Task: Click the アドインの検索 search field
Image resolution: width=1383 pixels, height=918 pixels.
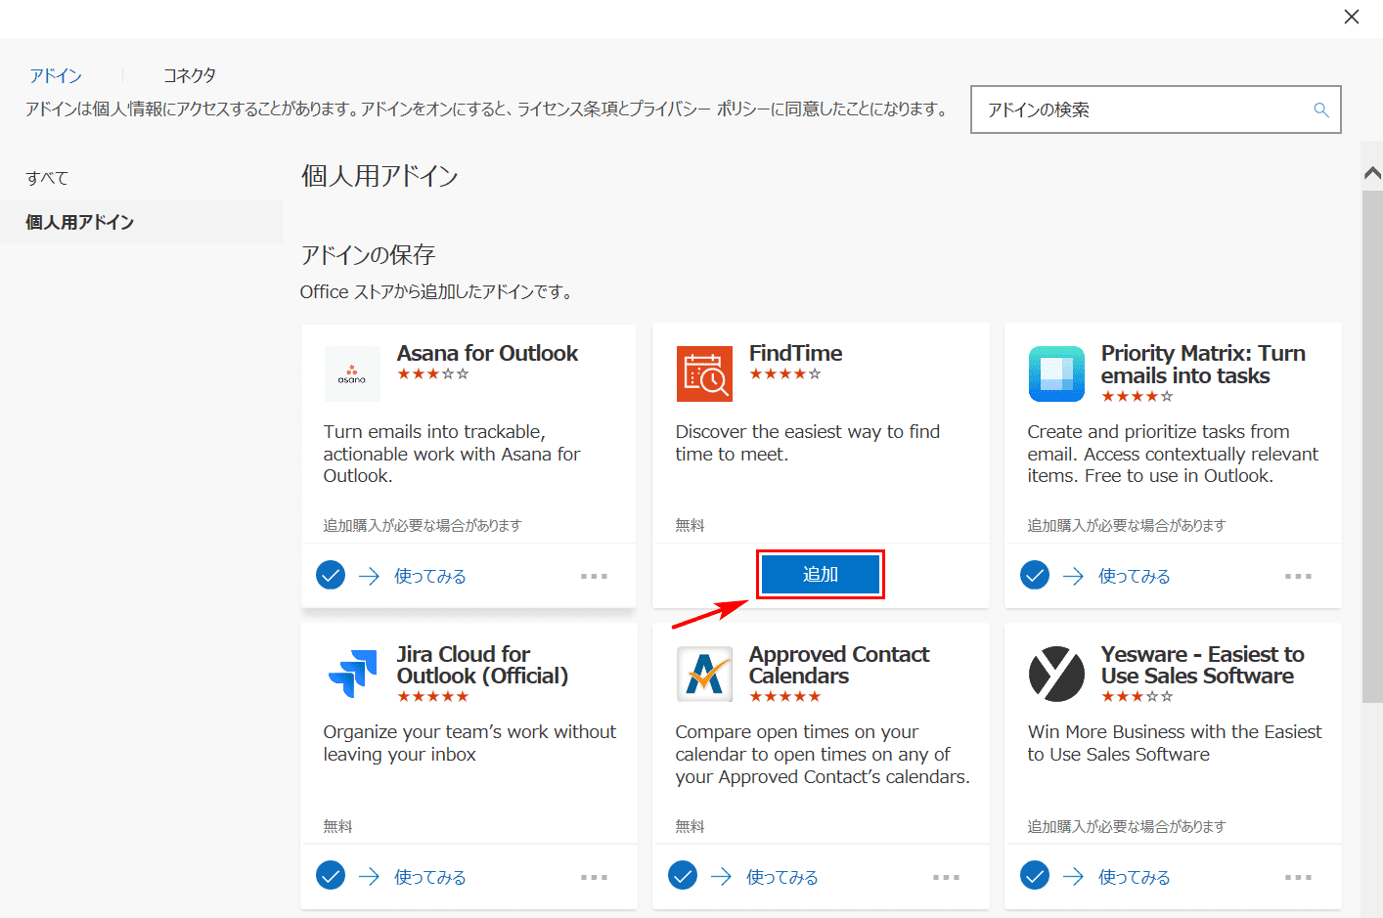Action: tap(1155, 109)
